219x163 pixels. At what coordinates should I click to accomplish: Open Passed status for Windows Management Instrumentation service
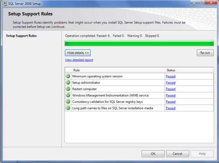coord(170,95)
